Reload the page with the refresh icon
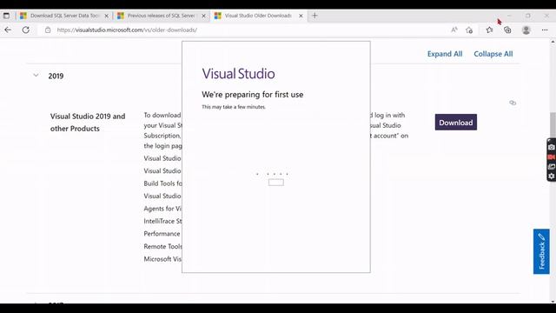 click(x=26, y=30)
